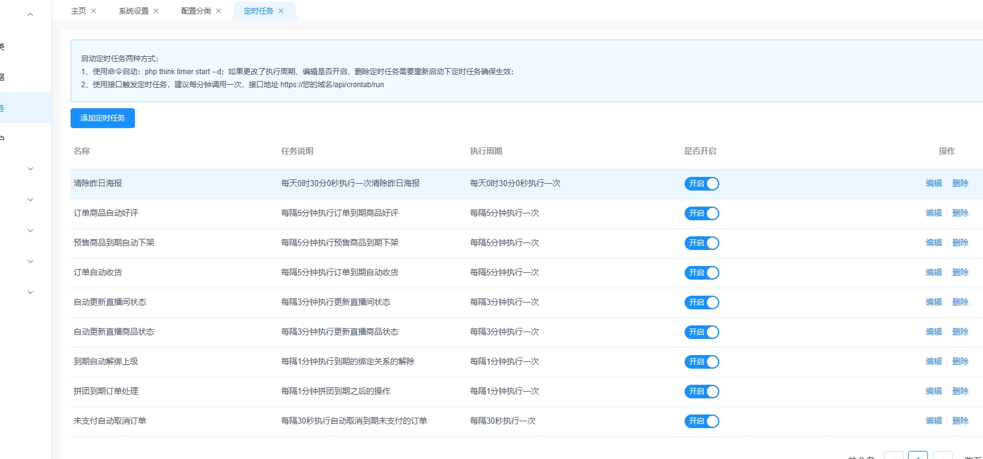Image resolution: width=983 pixels, height=459 pixels.
Task: Click description 每隔1分钟执行到期的绑定关系的解除
Action: [x=348, y=361]
